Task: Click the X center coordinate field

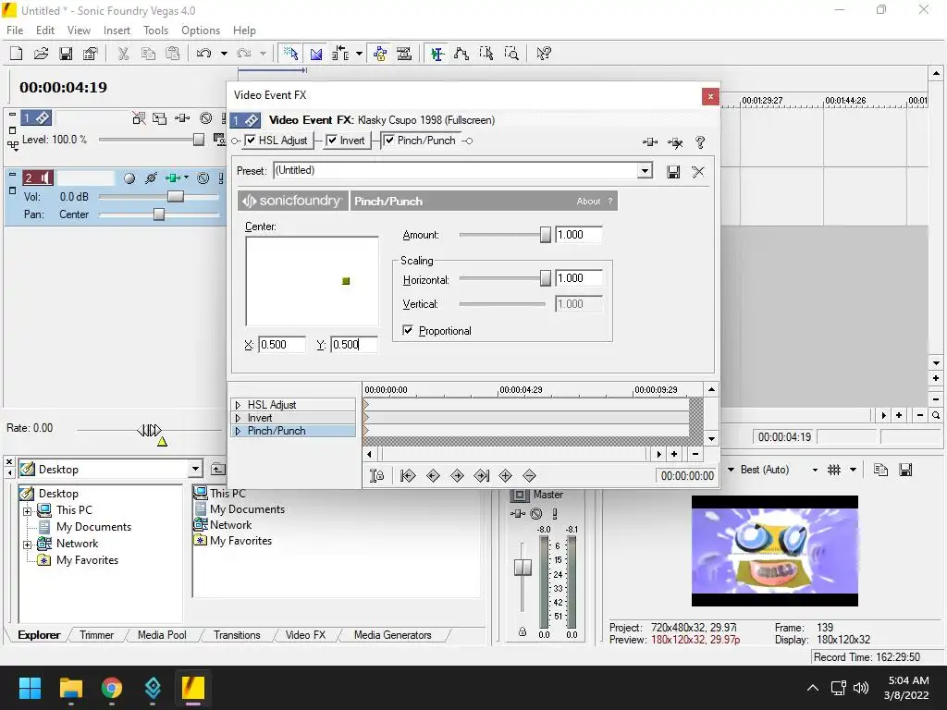Action: 281,345
